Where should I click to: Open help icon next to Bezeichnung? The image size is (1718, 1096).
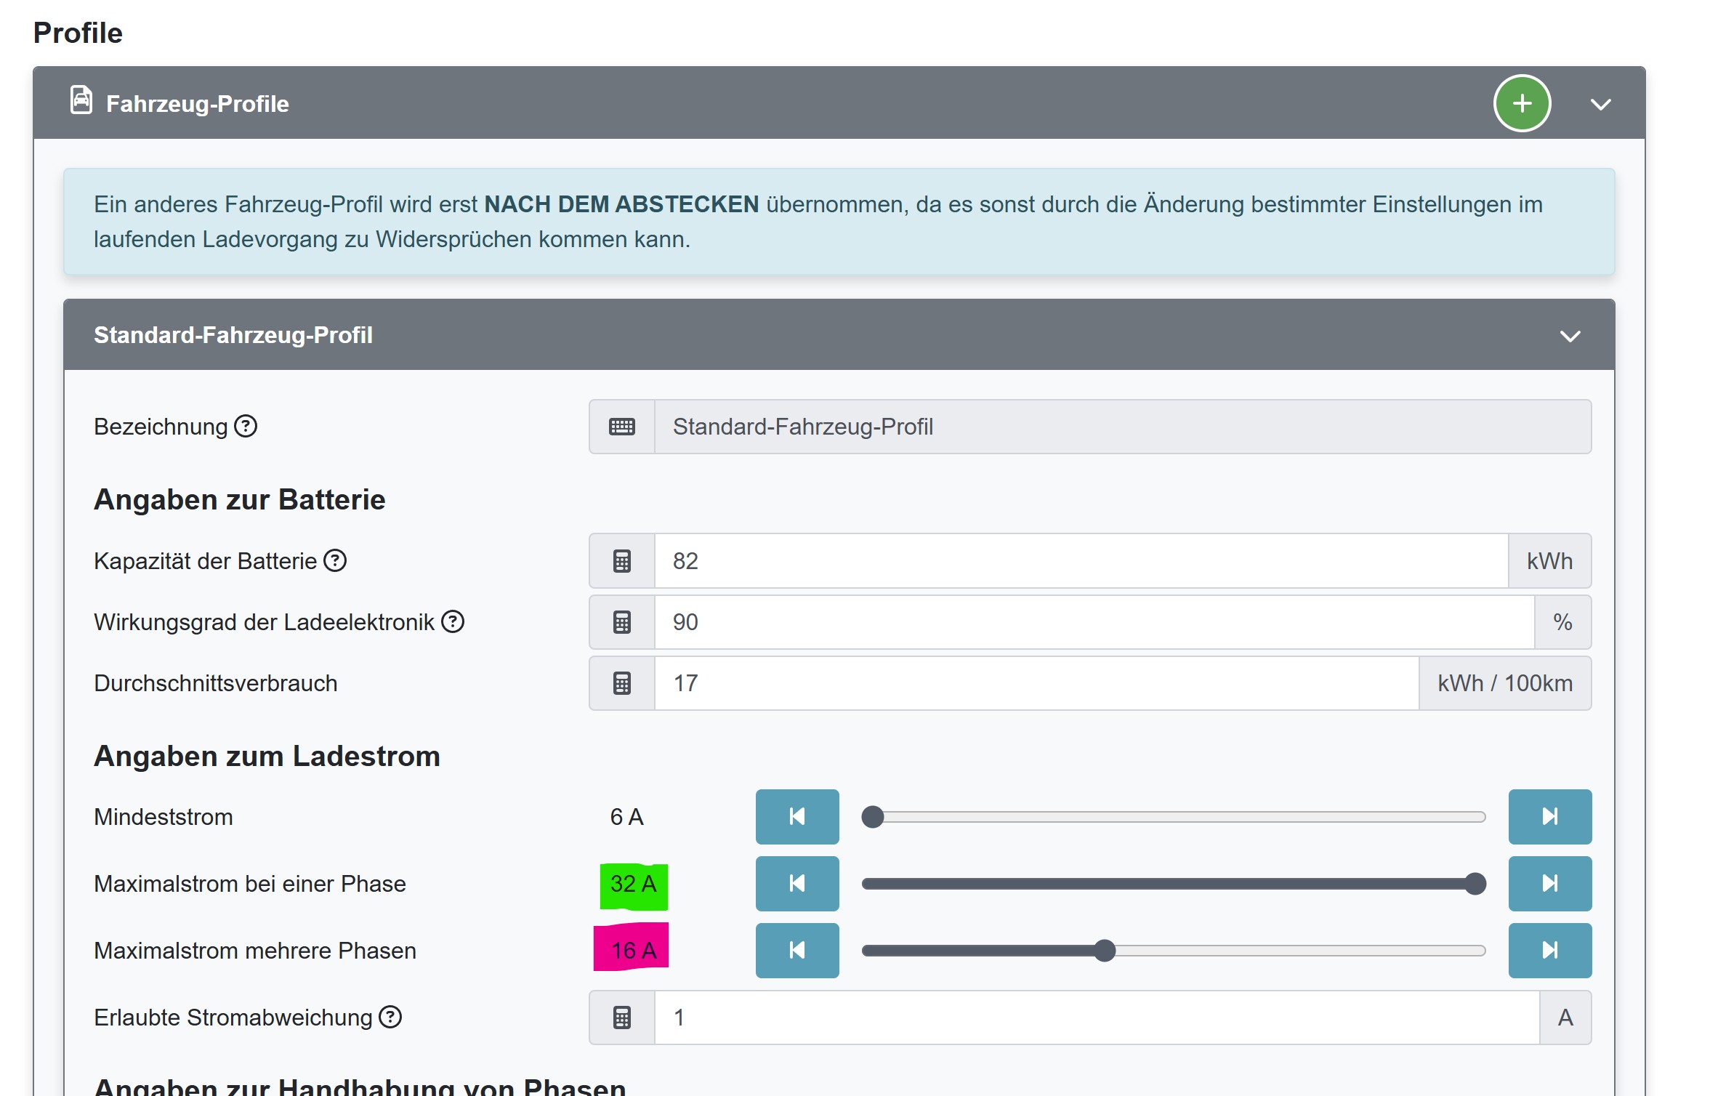coord(246,426)
